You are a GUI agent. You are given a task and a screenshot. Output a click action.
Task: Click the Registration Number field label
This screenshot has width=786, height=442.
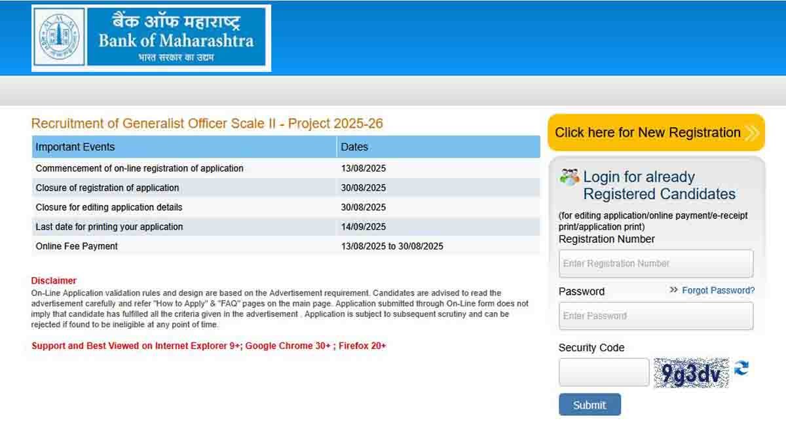tap(607, 239)
